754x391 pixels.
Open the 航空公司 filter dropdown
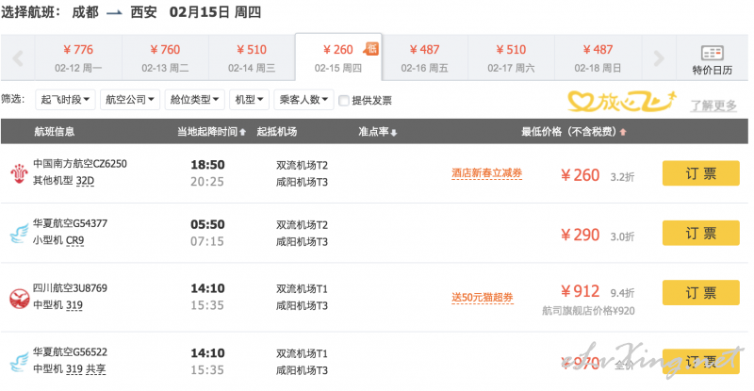click(128, 100)
